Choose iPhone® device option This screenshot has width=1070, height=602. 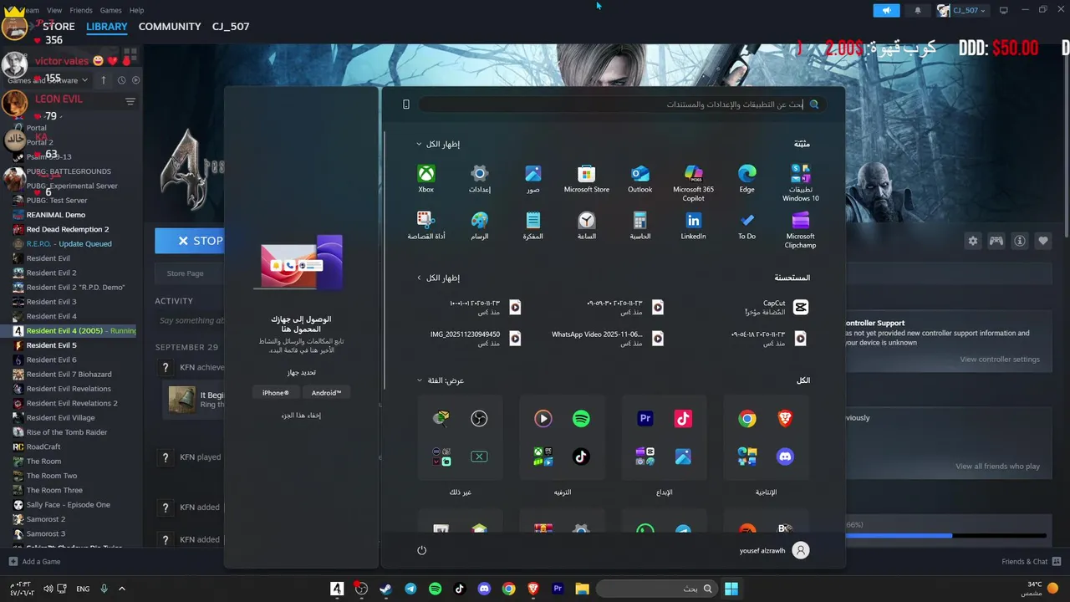coord(275,393)
